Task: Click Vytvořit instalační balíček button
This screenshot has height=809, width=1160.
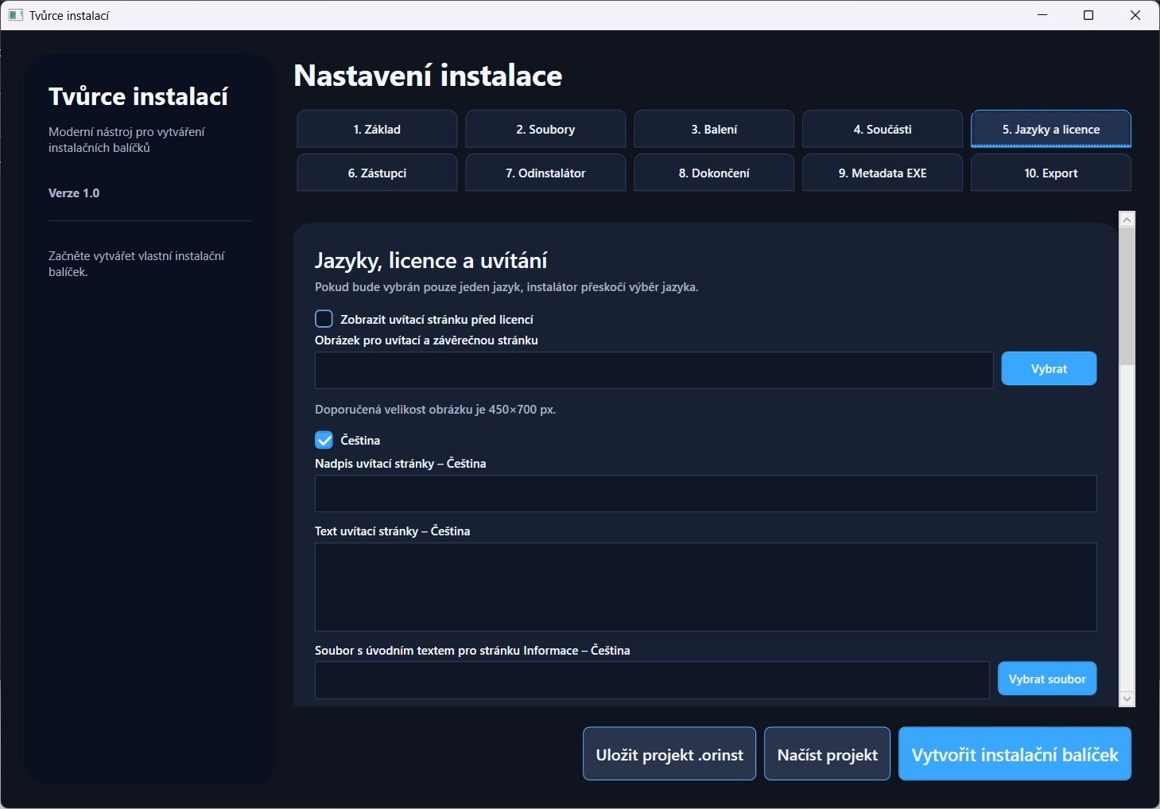Action: click(1015, 754)
